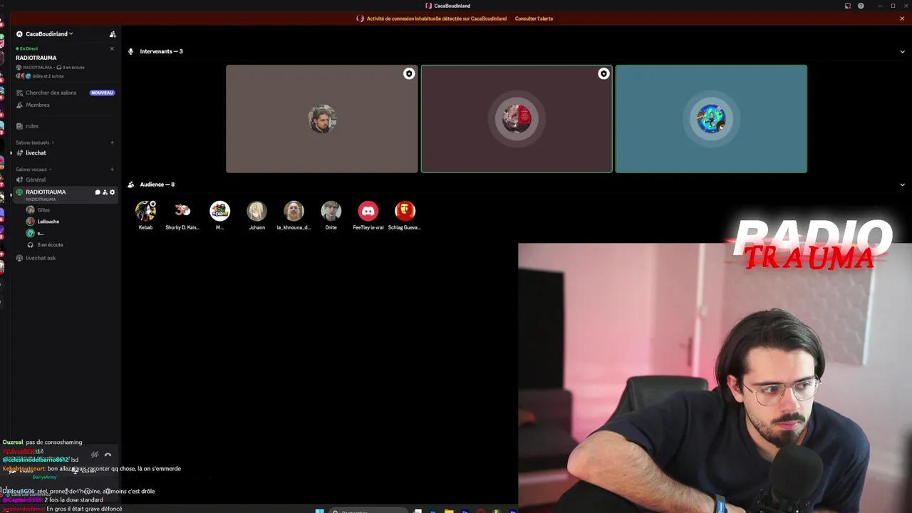912x513 pixels.
Task: Open the Discord inbox icon
Action: coord(847,6)
